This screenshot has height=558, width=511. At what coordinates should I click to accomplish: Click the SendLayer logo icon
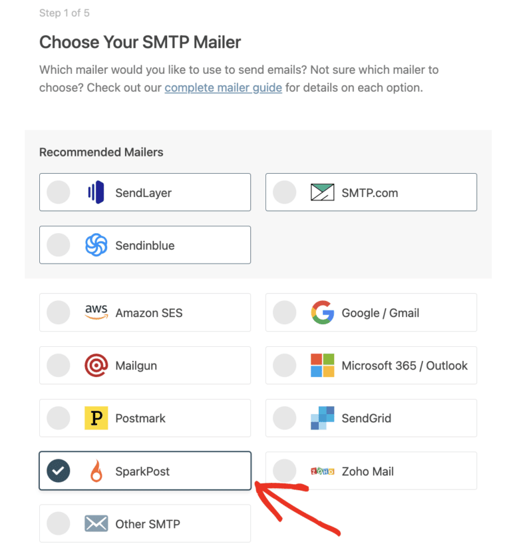coord(96,192)
